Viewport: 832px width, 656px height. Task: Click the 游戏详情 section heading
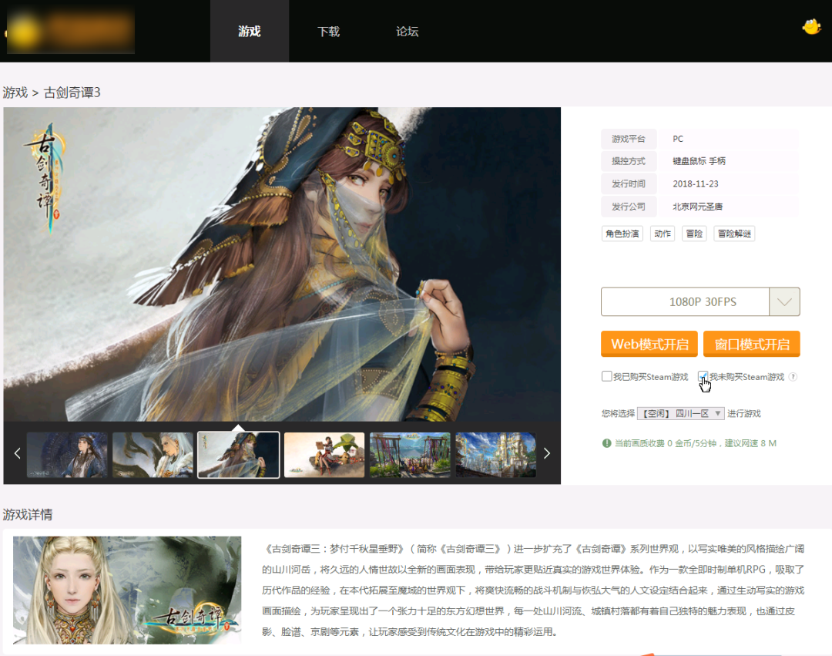coord(28,515)
